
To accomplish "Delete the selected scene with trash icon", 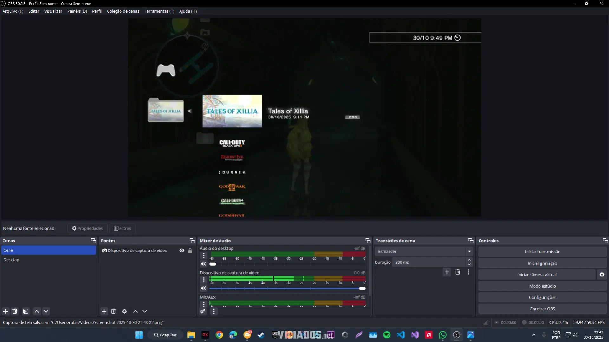I will (15, 311).
